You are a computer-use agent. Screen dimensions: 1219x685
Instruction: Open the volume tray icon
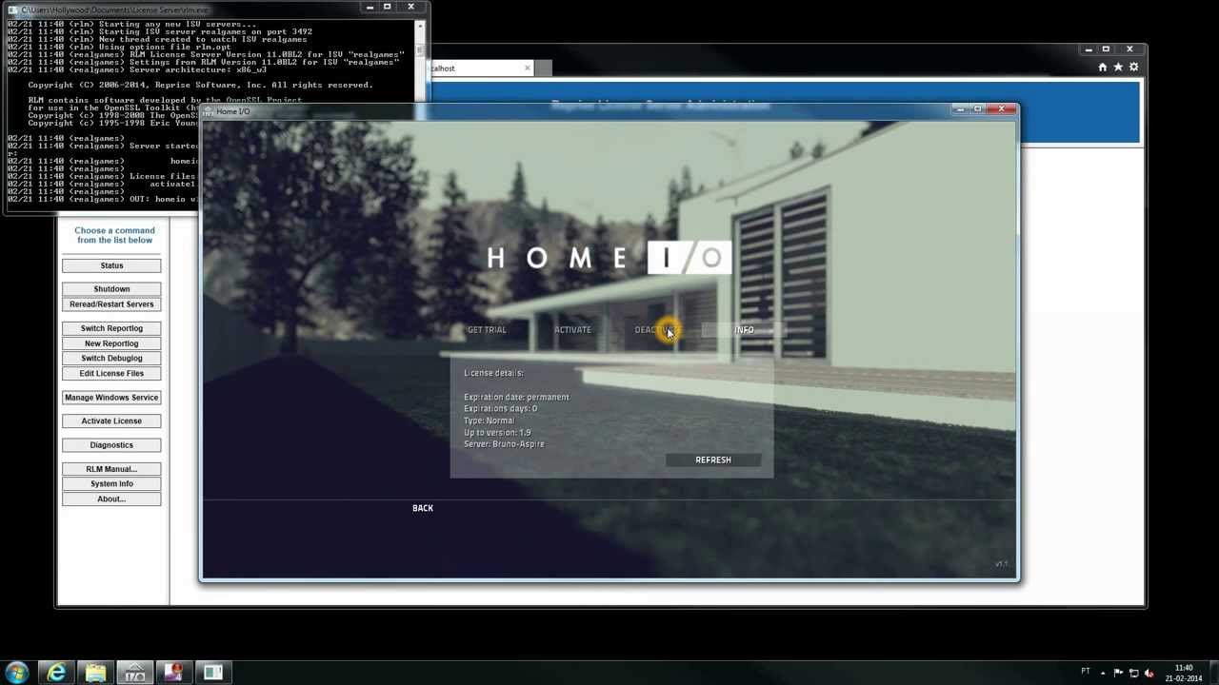[1149, 673]
